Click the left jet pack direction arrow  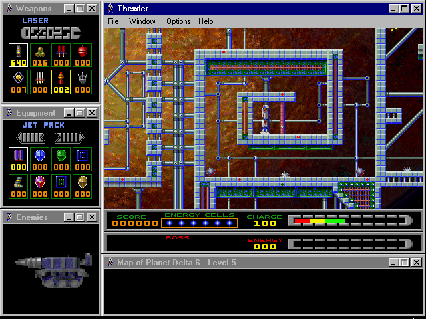tap(31, 137)
